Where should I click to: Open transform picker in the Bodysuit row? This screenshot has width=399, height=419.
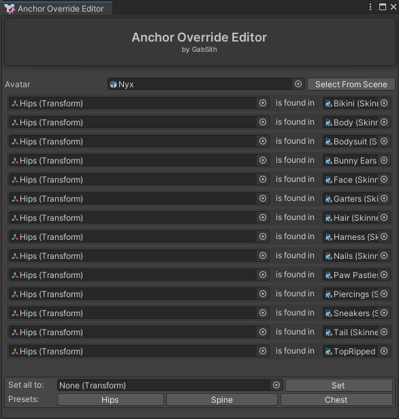click(263, 141)
